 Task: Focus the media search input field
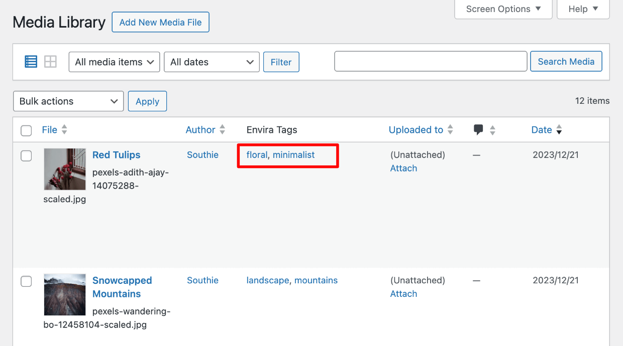click(431, 62)
